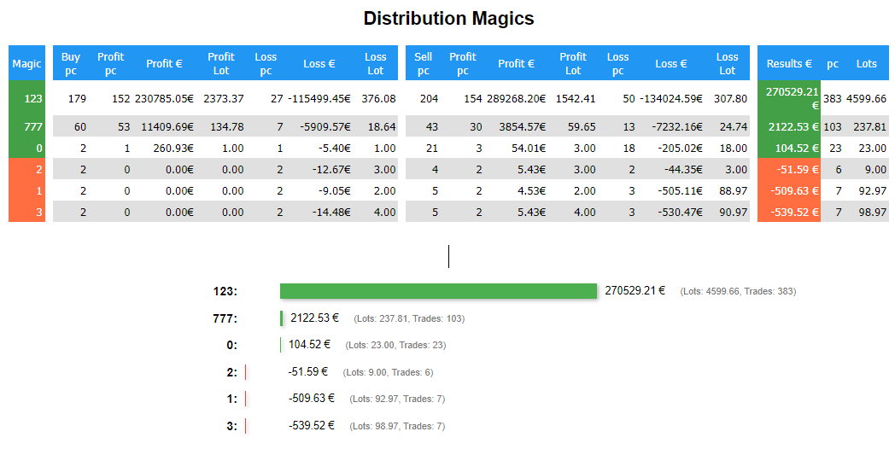895x449 pixels.
Task: Click the 777: chart label
Action: pyautogui.click(x=225, y=318)
